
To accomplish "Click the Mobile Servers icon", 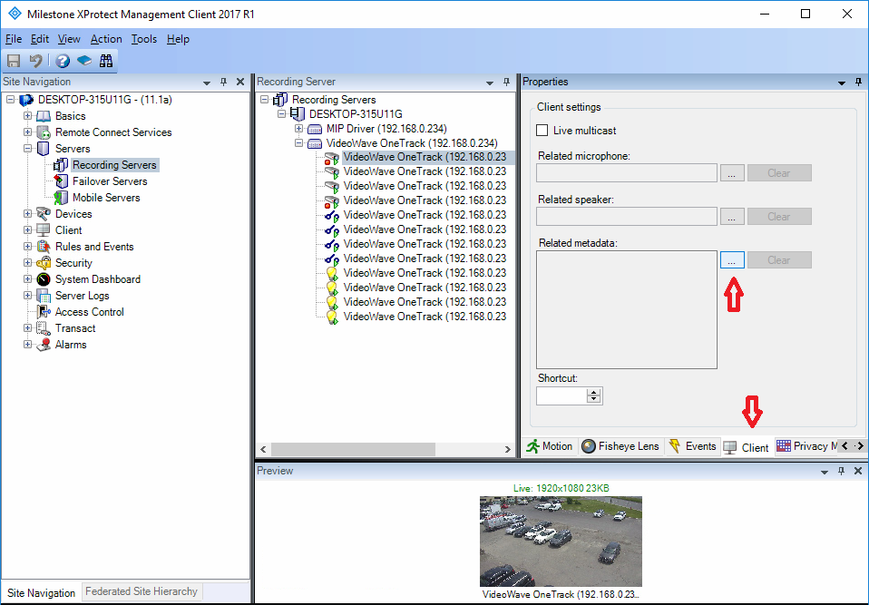I will click(61, 198).
